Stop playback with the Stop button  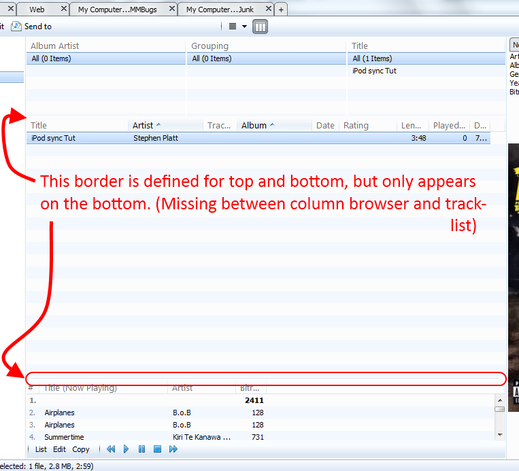point(156,449)
